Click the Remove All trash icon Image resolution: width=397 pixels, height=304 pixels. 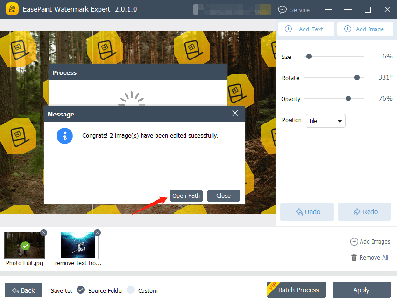(x=354, y=257)
